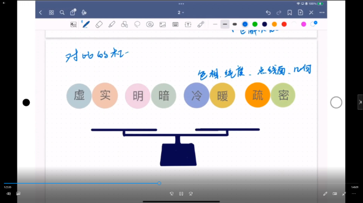Select the Eraser tool

(99, 24)
